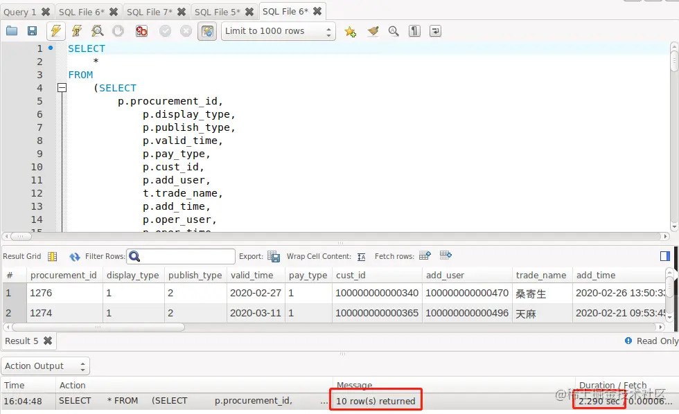Select SQL File 6* tab next to Query 1
Screen dimensions: 679x414
click(82, 12)
